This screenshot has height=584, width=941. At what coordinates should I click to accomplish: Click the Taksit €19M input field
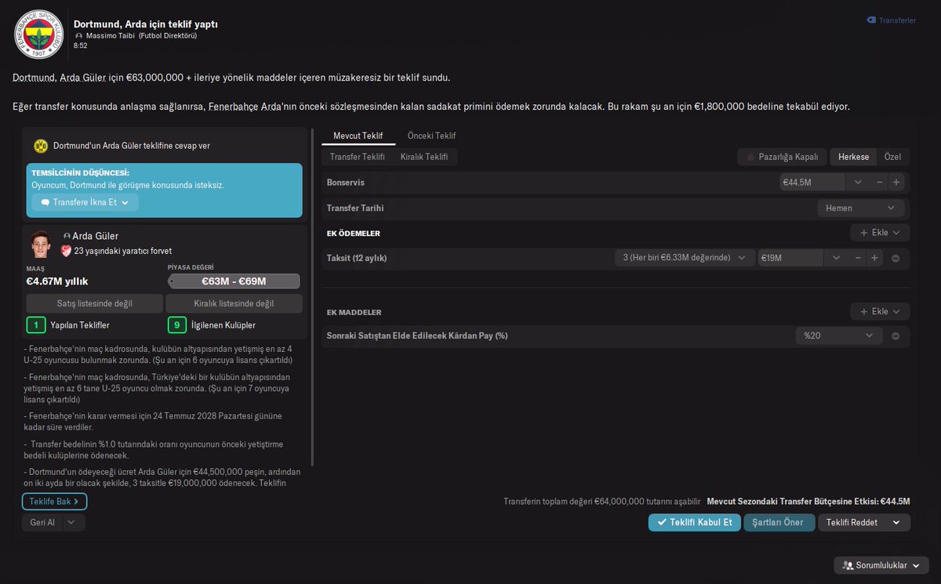pos(790,257)
